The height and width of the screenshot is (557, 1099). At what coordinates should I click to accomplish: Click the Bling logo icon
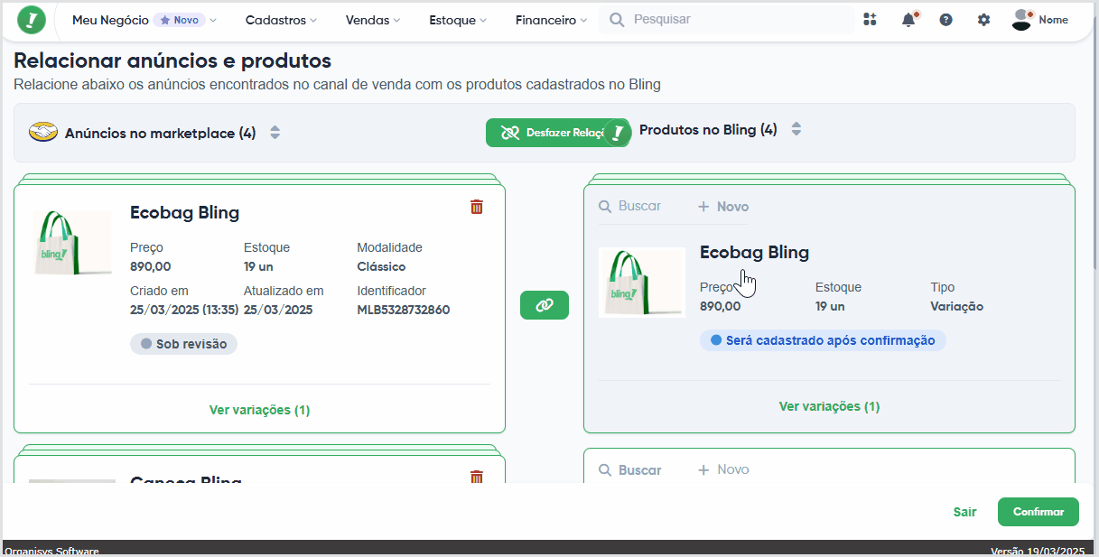coord(32,20)
